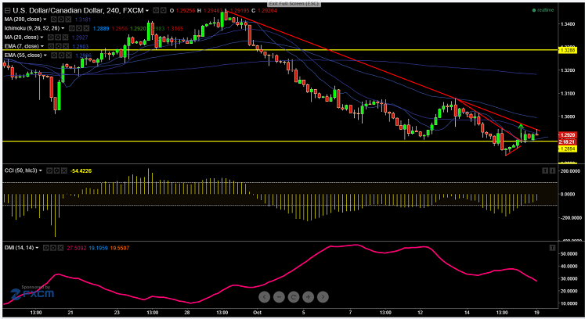Click the 1.3400 price axis label
Image resolution: width=585 pixels, height=319 pixels.
pos(568,24)
